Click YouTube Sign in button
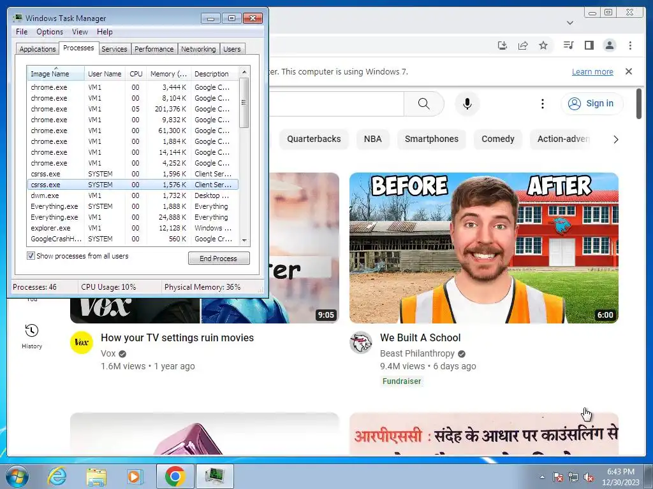Screen dimensions: 653x489 pos(592,104)
